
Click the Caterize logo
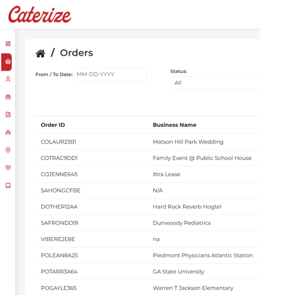pyautogui.click(x=39, y=15)
